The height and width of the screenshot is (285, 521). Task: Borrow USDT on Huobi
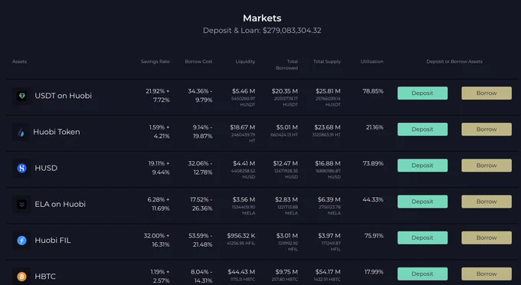487,93
